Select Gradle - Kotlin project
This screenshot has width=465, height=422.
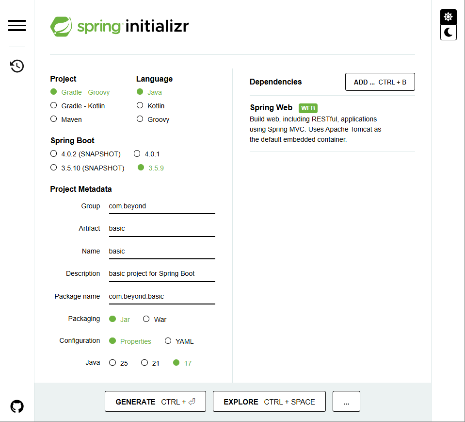coord(78,106)
